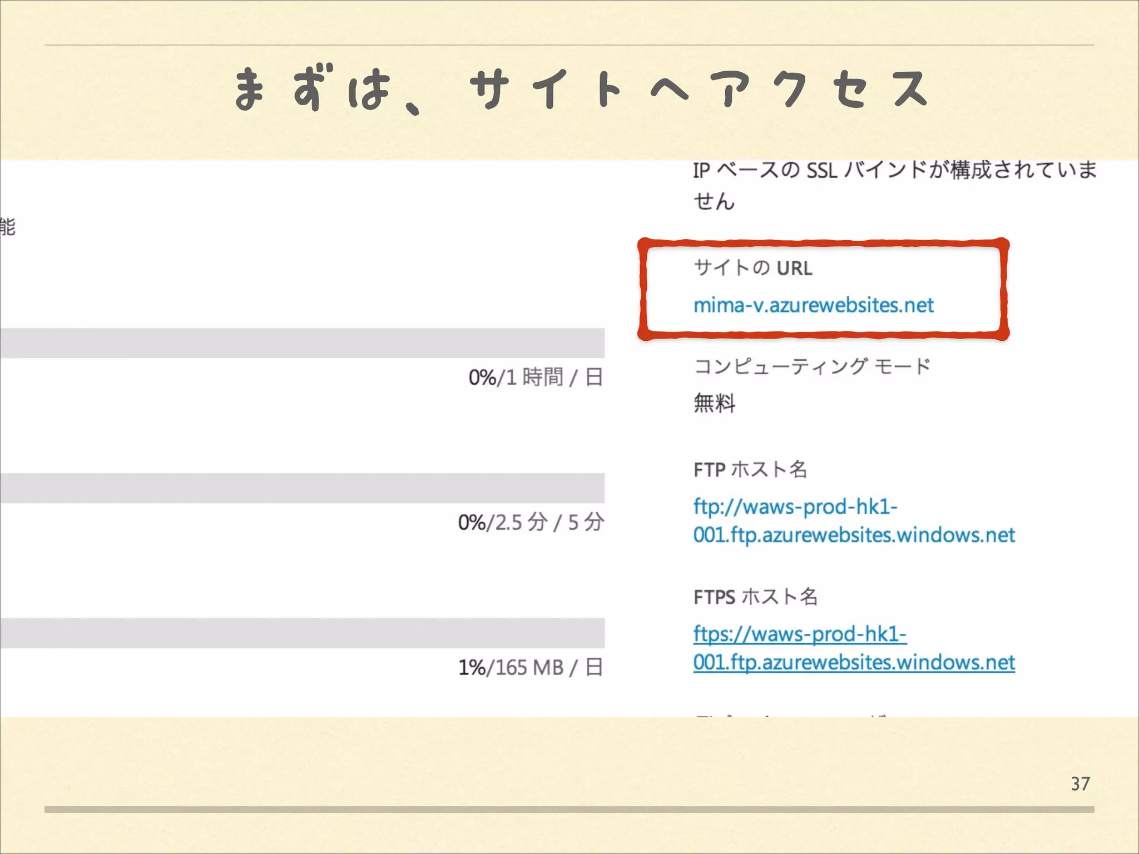Click the slide title 'まずは、サイトへアクセス'
1139x854 pixels.
(x=581, y=89)
